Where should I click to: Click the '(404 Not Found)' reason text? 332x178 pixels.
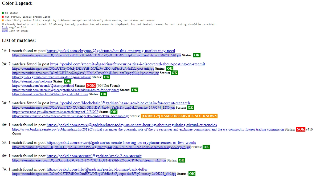click(x=108, y=86)
